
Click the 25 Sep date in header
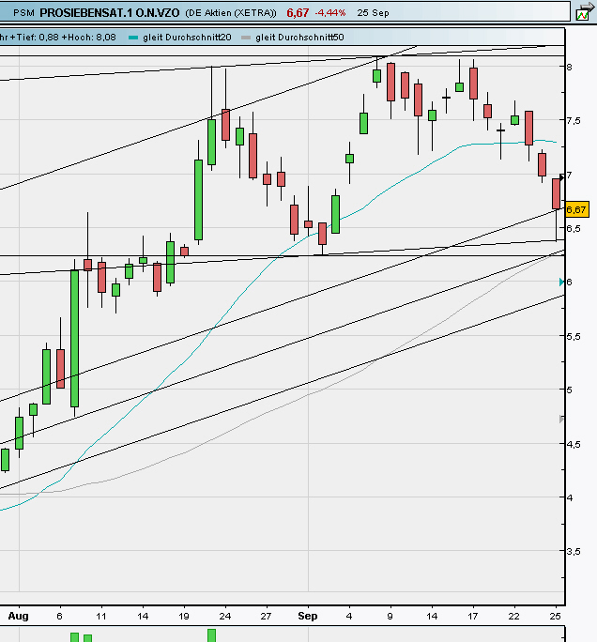(x=375, y=13)
